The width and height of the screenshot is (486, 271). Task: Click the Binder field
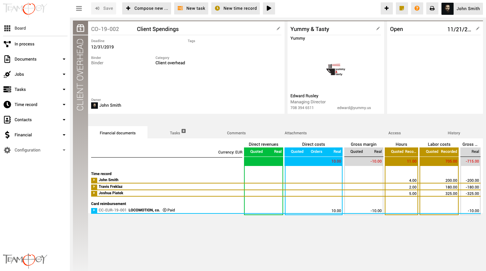pyautogui.click(x=97, y=63)
